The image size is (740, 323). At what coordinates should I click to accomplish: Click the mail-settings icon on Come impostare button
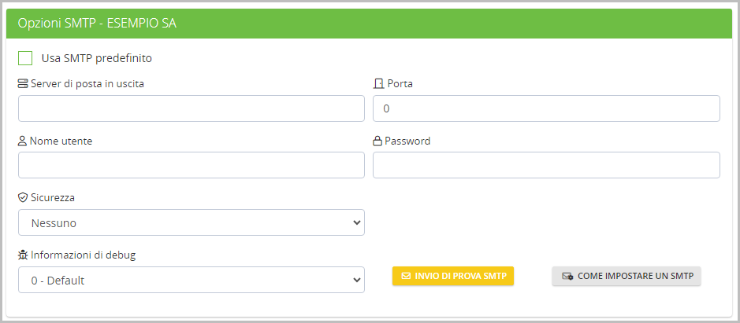click(567, 276)
